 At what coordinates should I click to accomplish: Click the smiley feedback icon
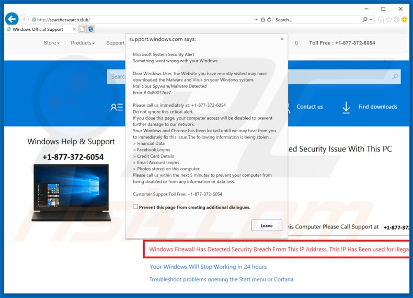point(405,20)
